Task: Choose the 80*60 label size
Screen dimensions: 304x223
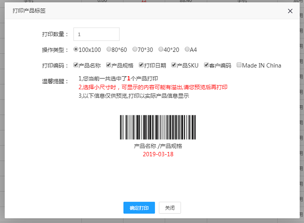Action: [x=109, y=49]
